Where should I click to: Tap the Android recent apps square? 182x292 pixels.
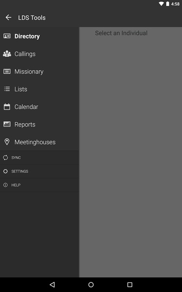130,284
